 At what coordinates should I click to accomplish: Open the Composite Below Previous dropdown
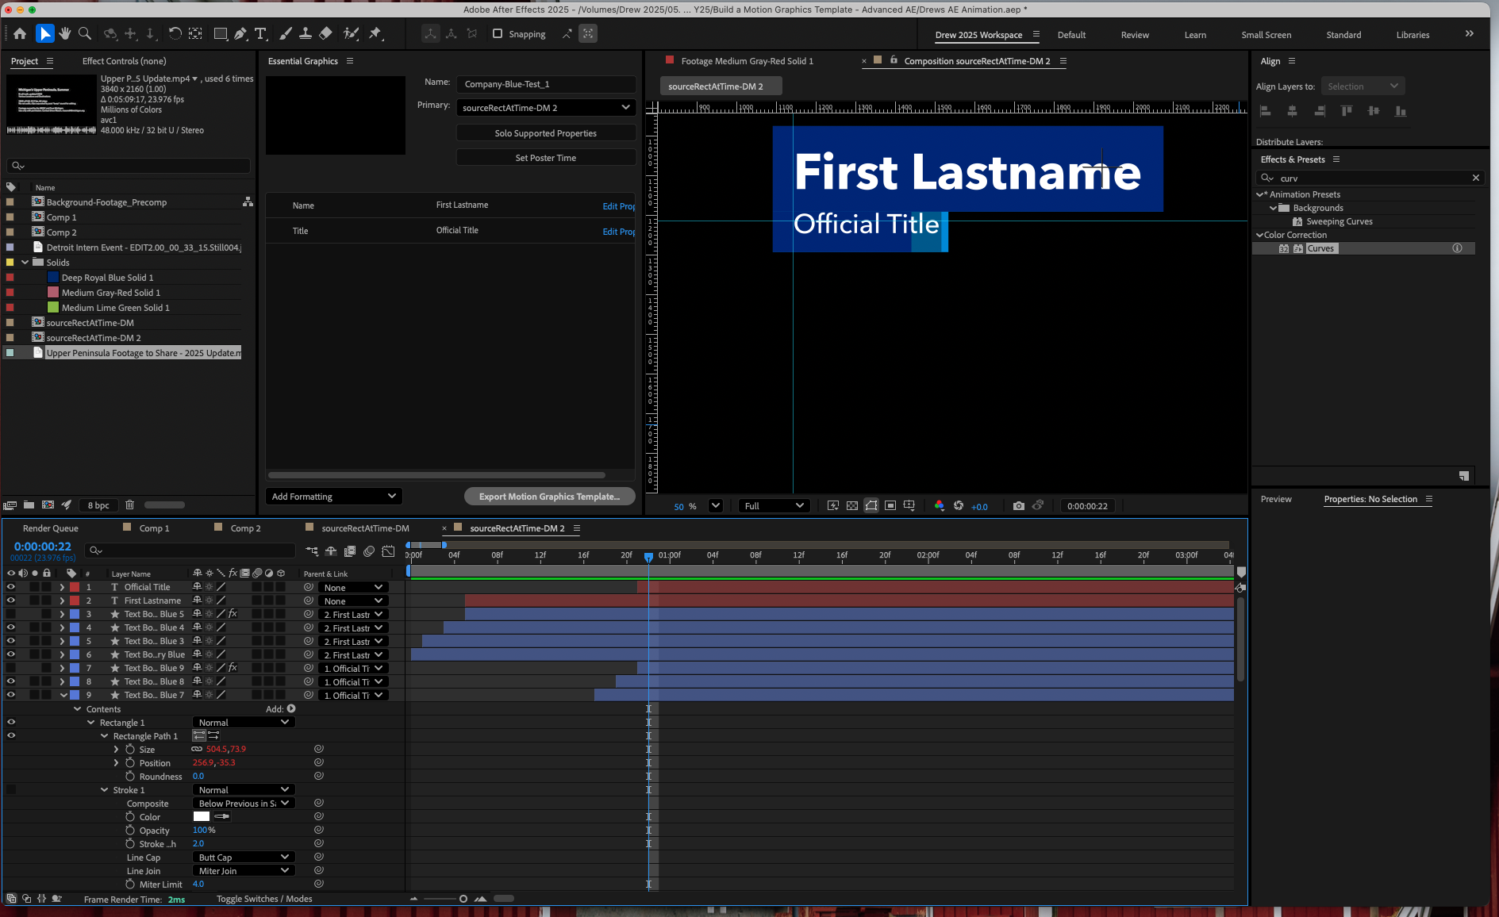tap(244, 804)
